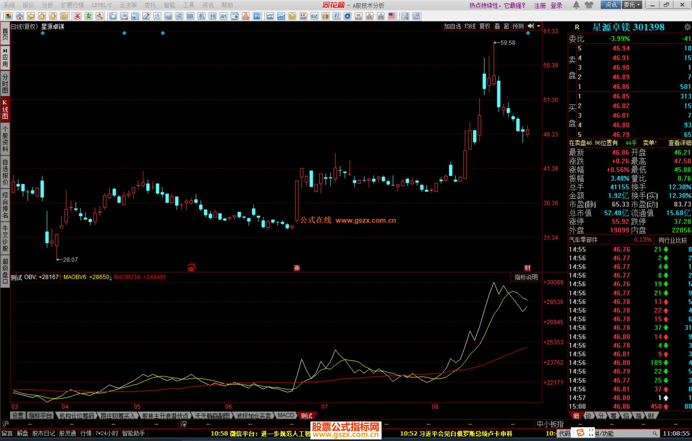Open quote panel gear settings icon
The height and width of the screenshot is (441, 692).
point(687,27)
